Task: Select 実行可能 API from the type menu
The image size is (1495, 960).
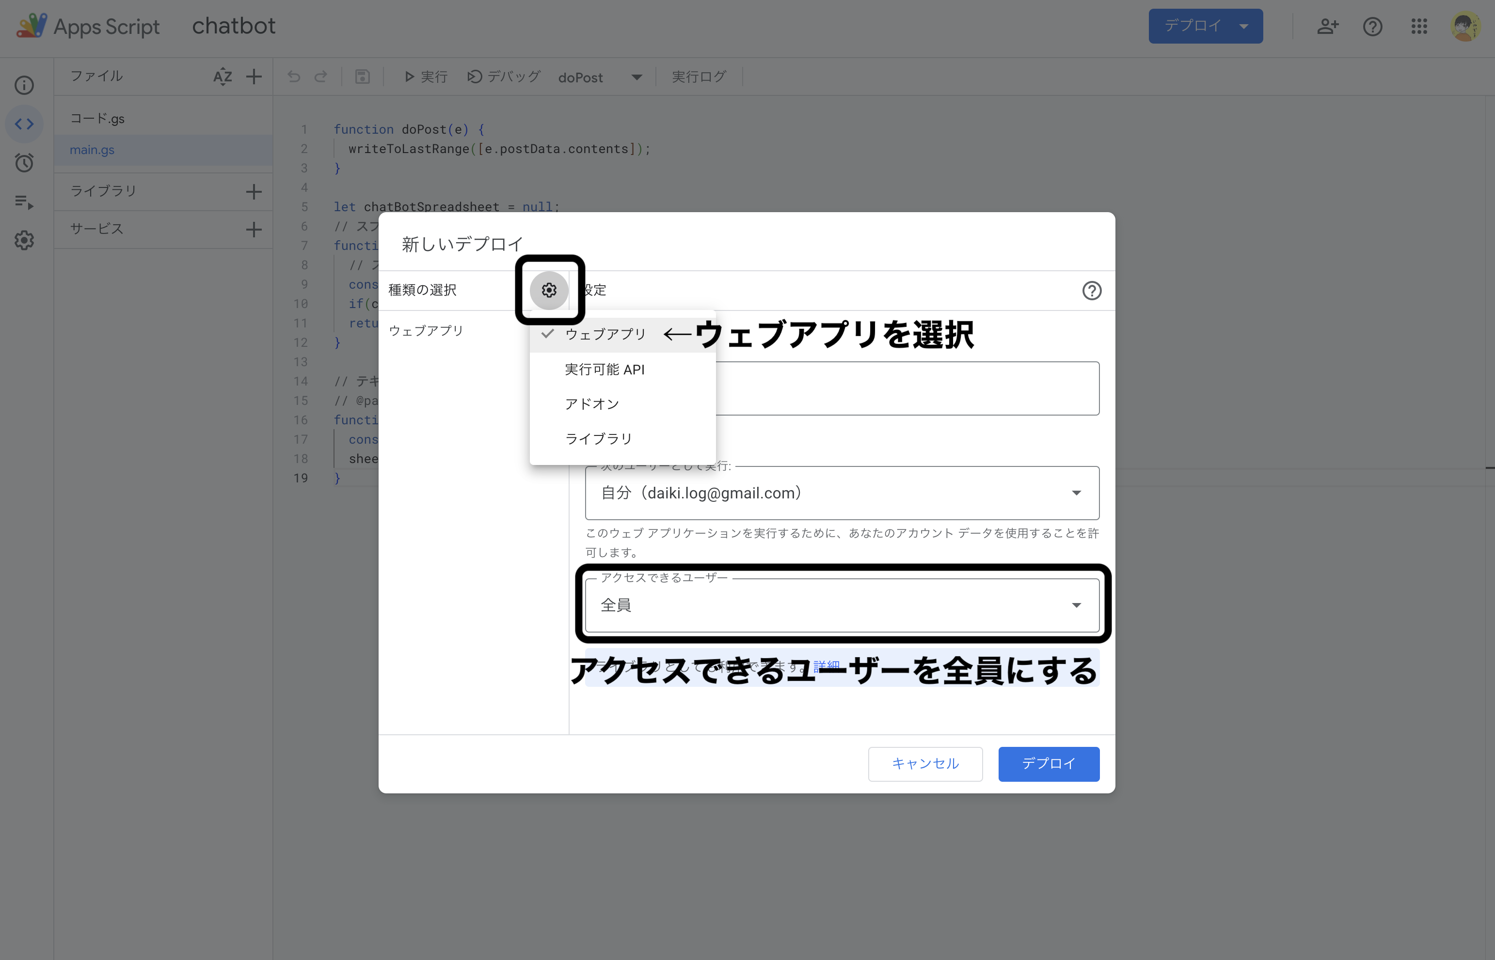Action: point(622,370)
